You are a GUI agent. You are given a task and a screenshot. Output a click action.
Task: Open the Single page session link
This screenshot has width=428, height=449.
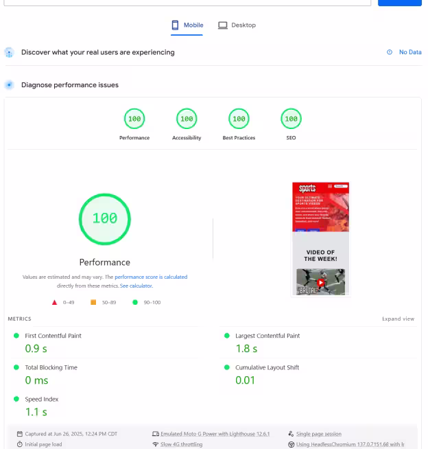319,434
